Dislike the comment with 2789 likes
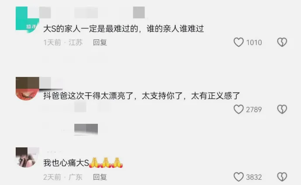The height and width of the screenshot is (185, 301). coord(282,109)
